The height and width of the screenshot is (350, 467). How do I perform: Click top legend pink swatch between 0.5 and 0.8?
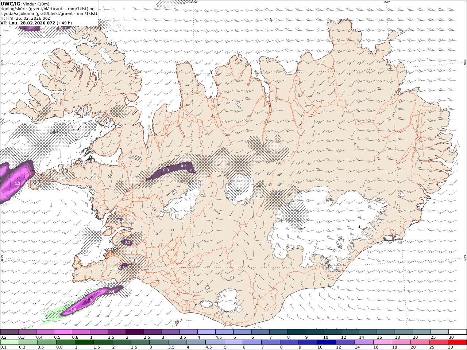point(63,332)
